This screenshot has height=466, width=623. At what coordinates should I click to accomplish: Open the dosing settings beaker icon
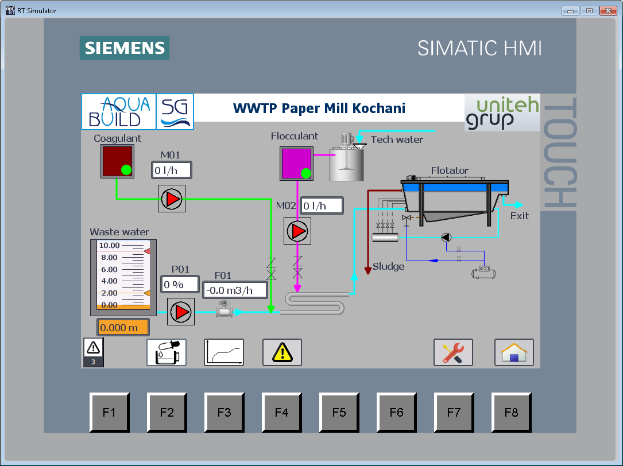pos(167,352)
